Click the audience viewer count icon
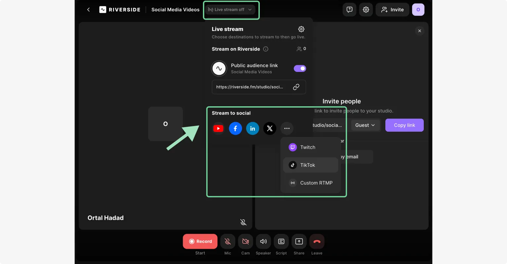Screen dimensions: 507x264 (299, 49)
